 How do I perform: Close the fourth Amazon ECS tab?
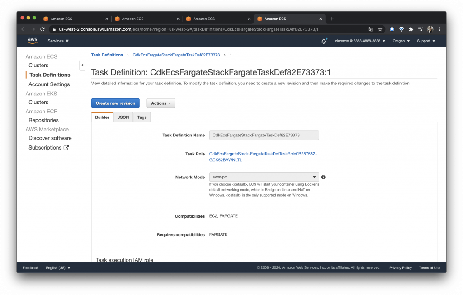coord(321,19)
